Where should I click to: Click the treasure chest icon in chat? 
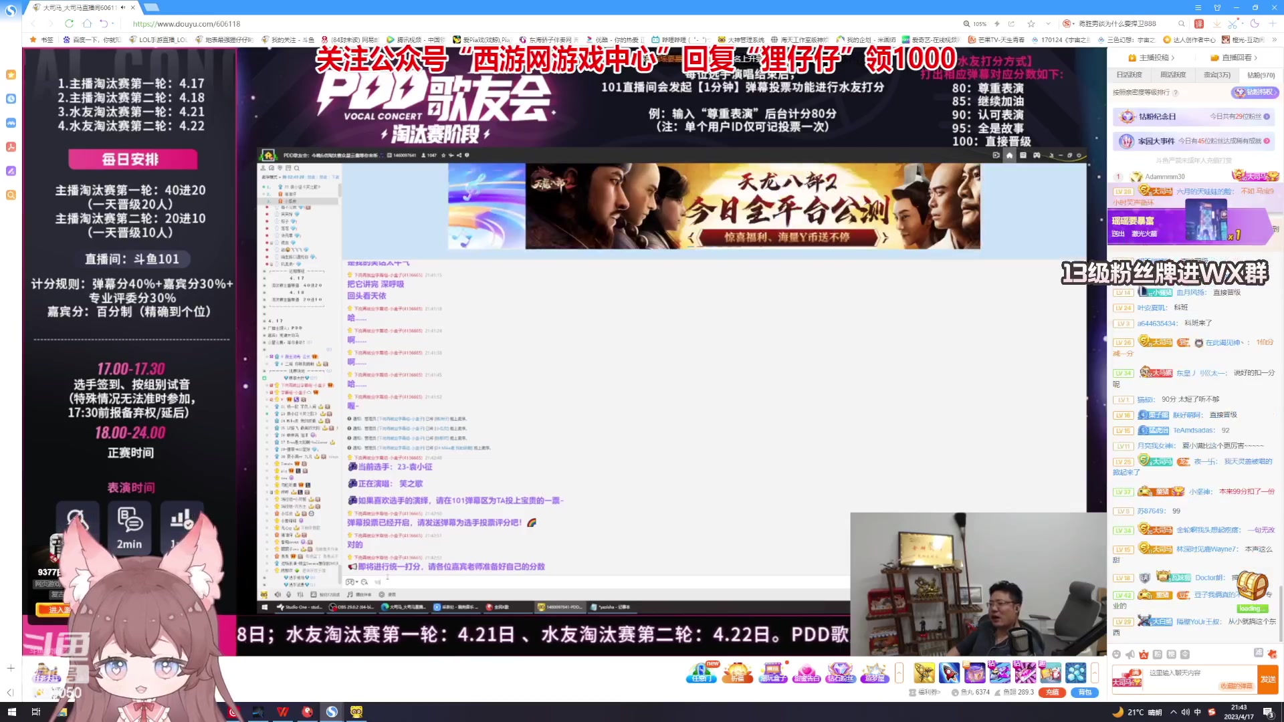pyautogui.click(x=1252, y=586)
